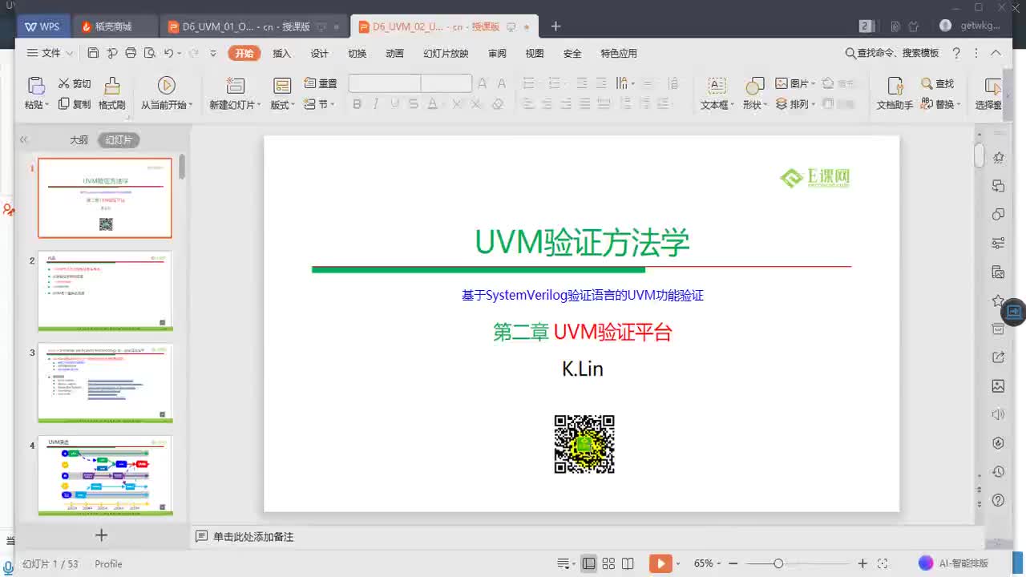
Task: Switch to reading view book icon
Action: 628,563
